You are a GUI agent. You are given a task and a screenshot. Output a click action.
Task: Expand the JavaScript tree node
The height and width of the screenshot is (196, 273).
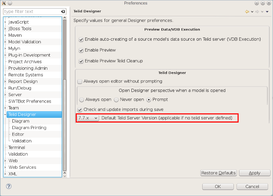click(x=5, y=22)
